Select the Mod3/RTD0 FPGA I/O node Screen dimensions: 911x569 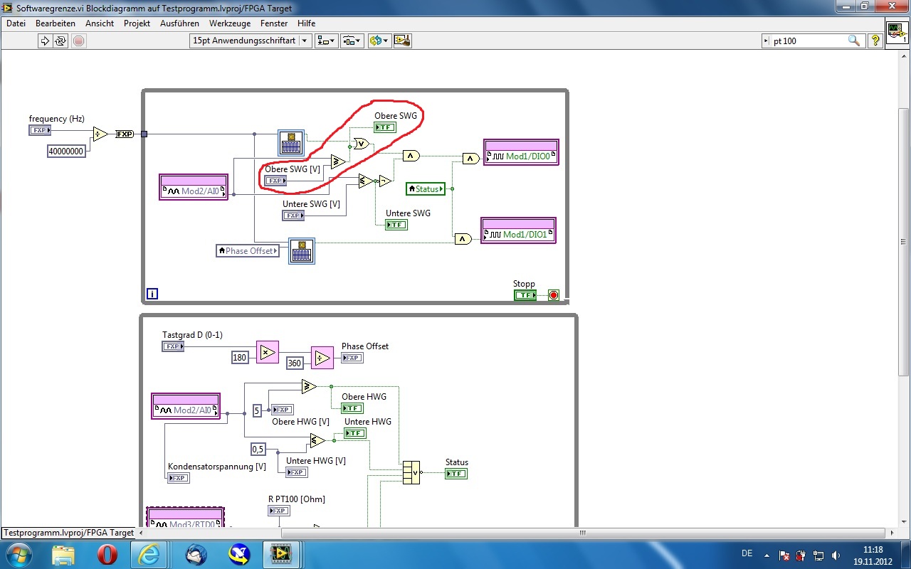185,517
